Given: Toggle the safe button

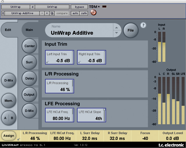Looking at the screenshot, I should (84, 13).
